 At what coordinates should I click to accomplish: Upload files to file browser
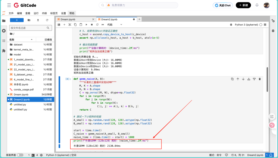(x=38, y=20)
